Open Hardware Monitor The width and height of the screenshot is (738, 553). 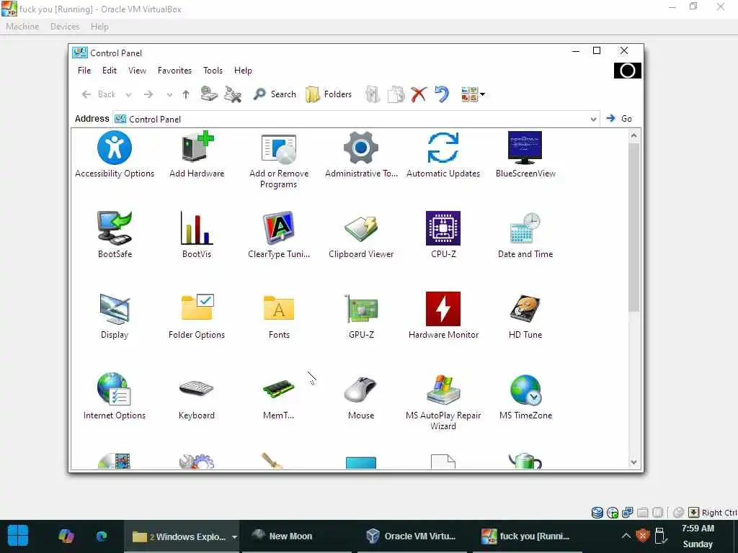coord(443,316)
